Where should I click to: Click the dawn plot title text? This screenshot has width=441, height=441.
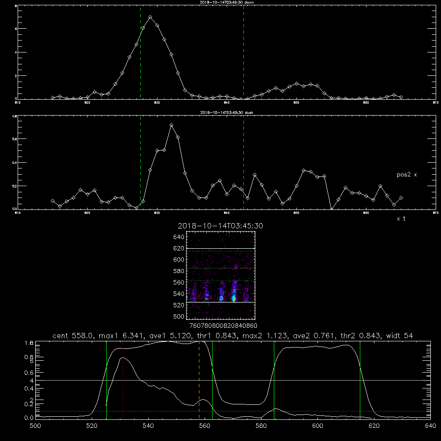(227, 2)
